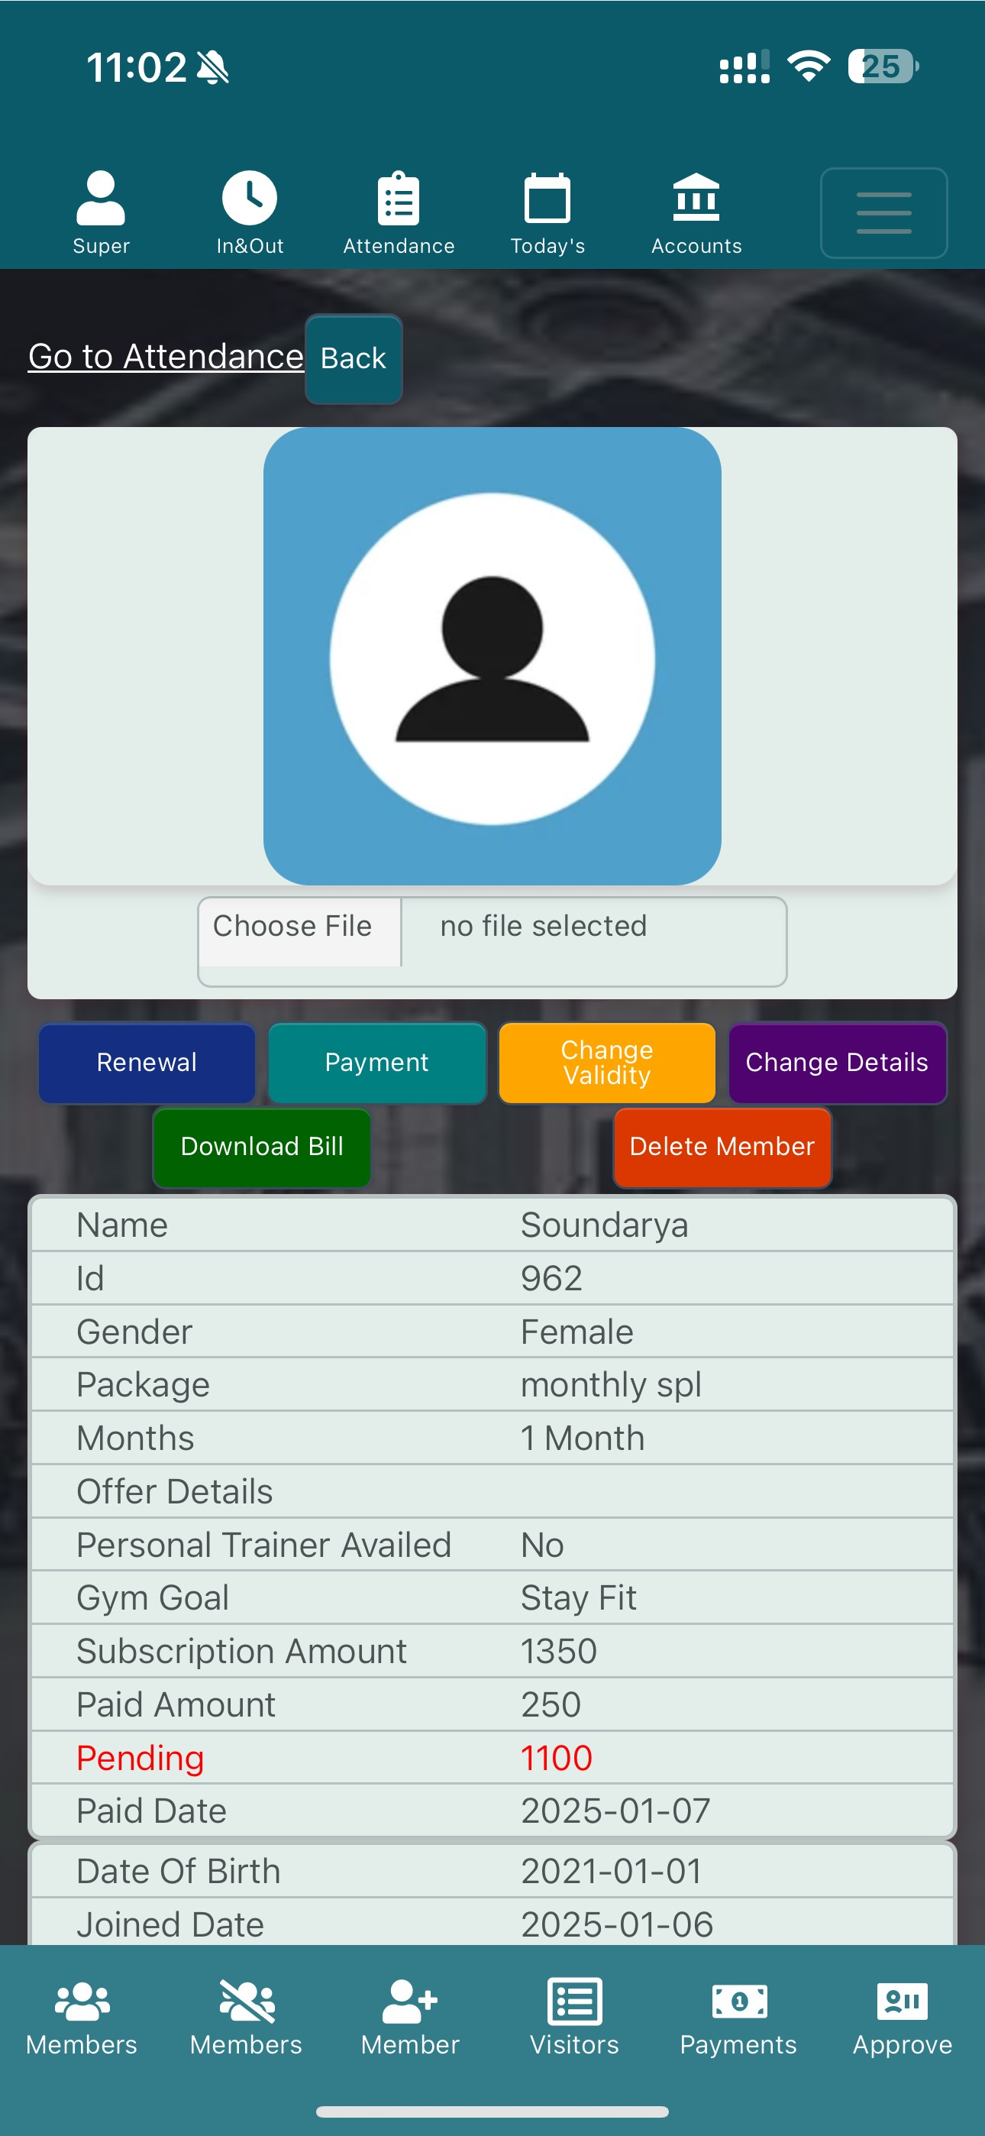Tap the Wi-Fi icon in status bar
Viewport: 985px width, 2136px height.
click(809, 66)
